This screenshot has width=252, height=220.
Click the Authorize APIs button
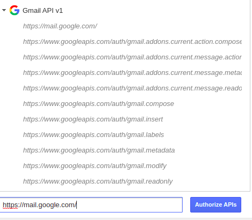coord(215,204)
